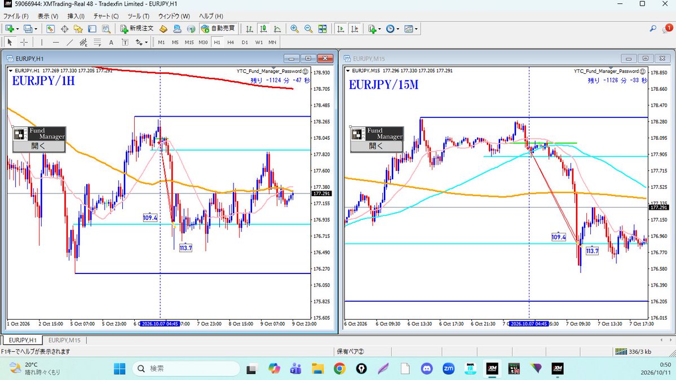
Task: Click the 109.4 label on H1 chart
Action: click(150, 218)
